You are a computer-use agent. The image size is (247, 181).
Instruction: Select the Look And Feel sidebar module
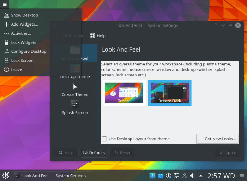75,53
